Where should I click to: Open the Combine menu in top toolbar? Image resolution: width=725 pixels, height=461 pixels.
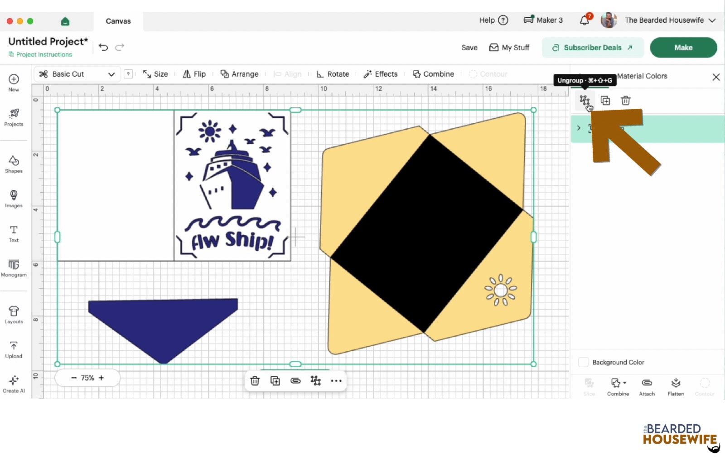[433, 74]
